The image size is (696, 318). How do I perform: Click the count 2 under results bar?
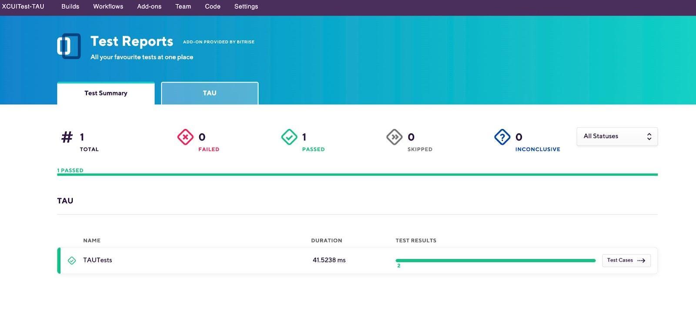[x=398, y=266]
